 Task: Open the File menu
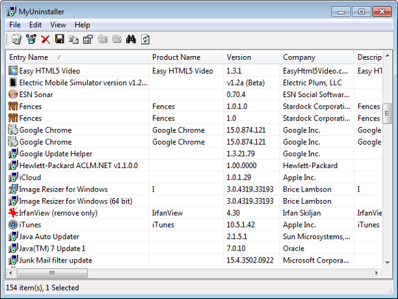click(15, 25)
